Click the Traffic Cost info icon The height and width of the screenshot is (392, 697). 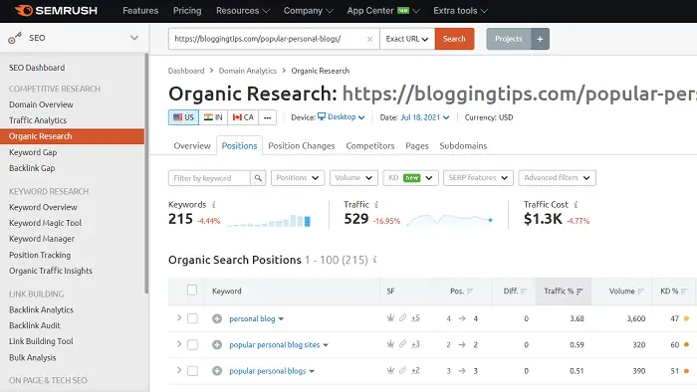(576, 205)
